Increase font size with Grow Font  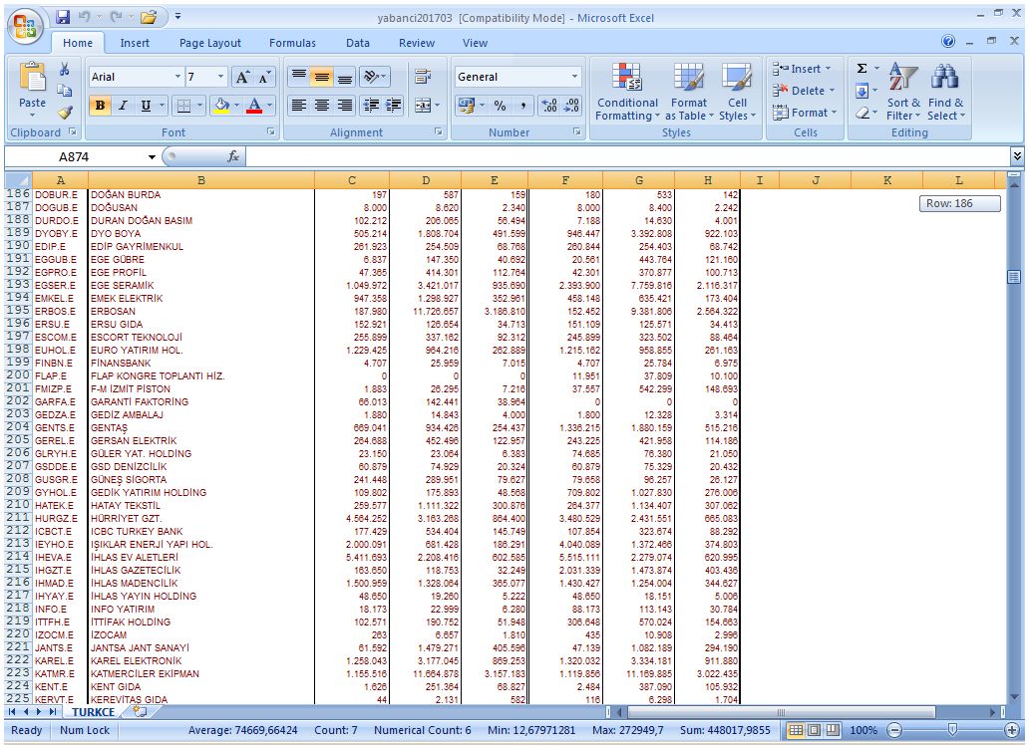[x=242, y=78]
